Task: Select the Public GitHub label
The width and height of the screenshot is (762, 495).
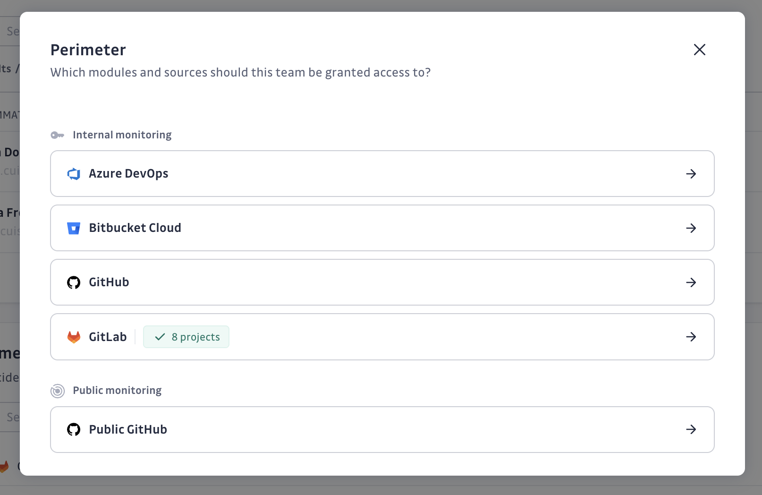Action: [x=128, y=429]
